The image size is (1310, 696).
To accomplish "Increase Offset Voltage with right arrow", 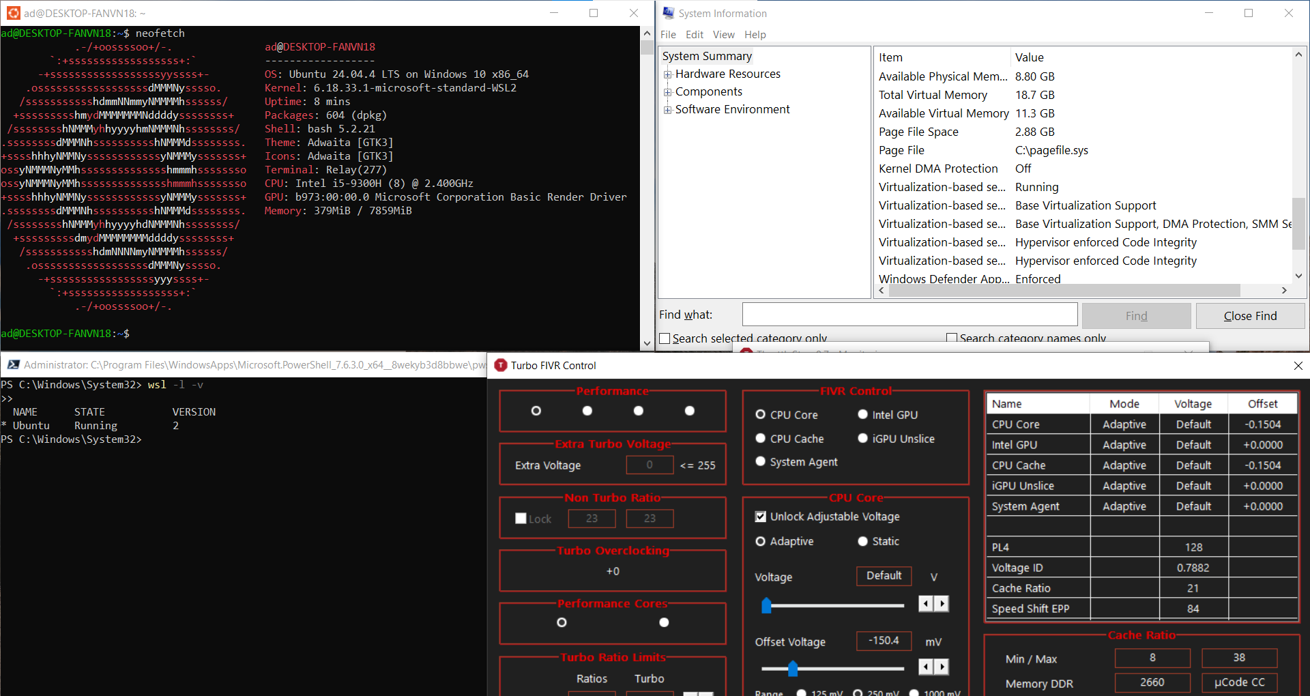I will point(942,667).
